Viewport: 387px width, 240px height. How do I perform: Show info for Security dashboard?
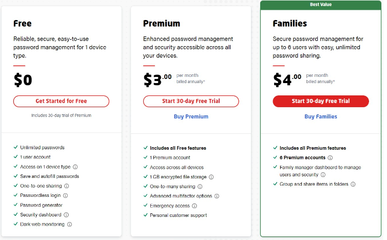point(66,215)
